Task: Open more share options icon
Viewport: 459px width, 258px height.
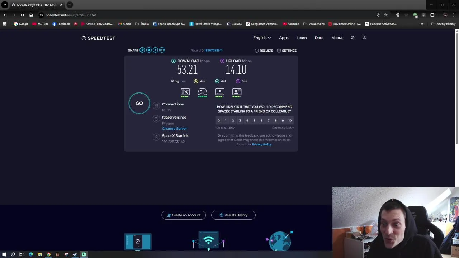Action: point(162,50)
